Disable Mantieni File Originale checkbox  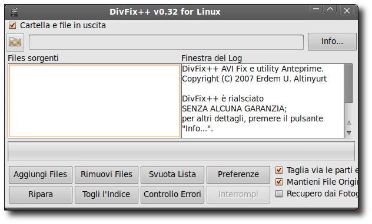(x=279, y=182)
